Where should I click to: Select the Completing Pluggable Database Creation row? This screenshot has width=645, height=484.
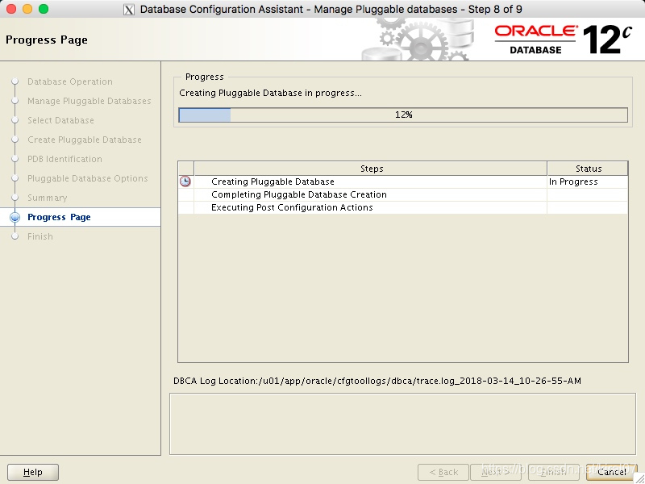403,194
